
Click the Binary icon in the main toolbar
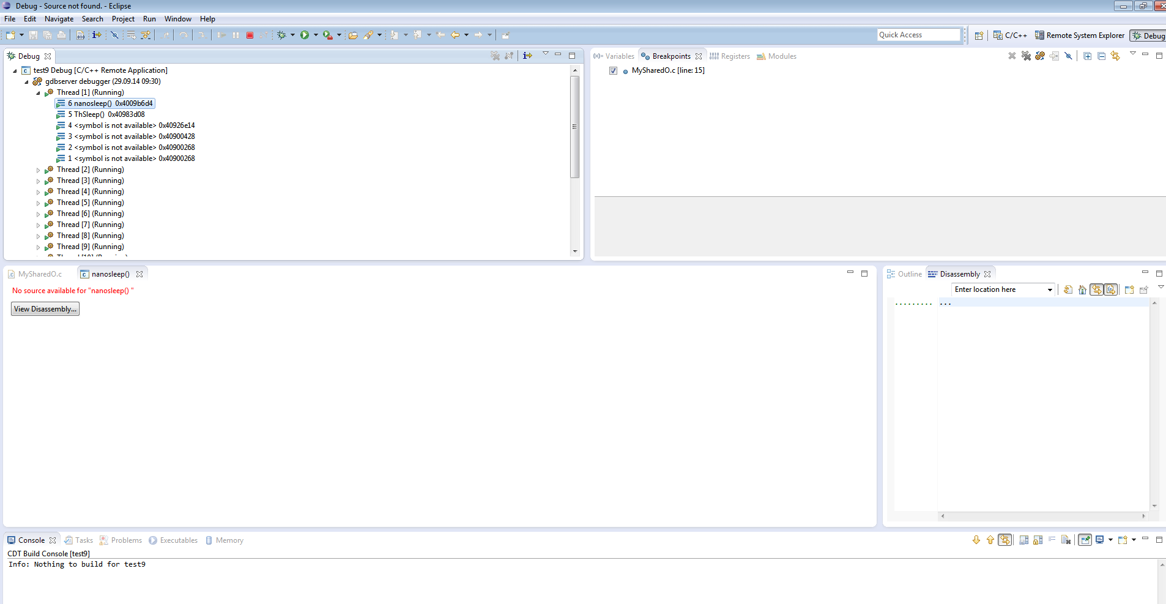click(x=80, y=35)
